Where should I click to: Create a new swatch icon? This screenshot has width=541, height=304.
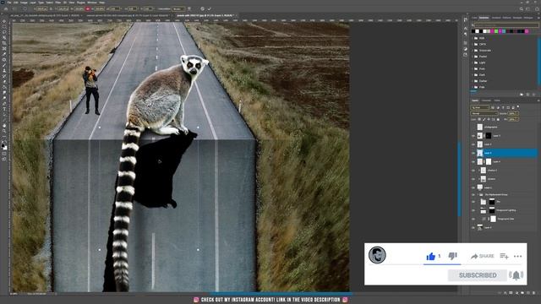pyautogui.click(x=527, y=94)
